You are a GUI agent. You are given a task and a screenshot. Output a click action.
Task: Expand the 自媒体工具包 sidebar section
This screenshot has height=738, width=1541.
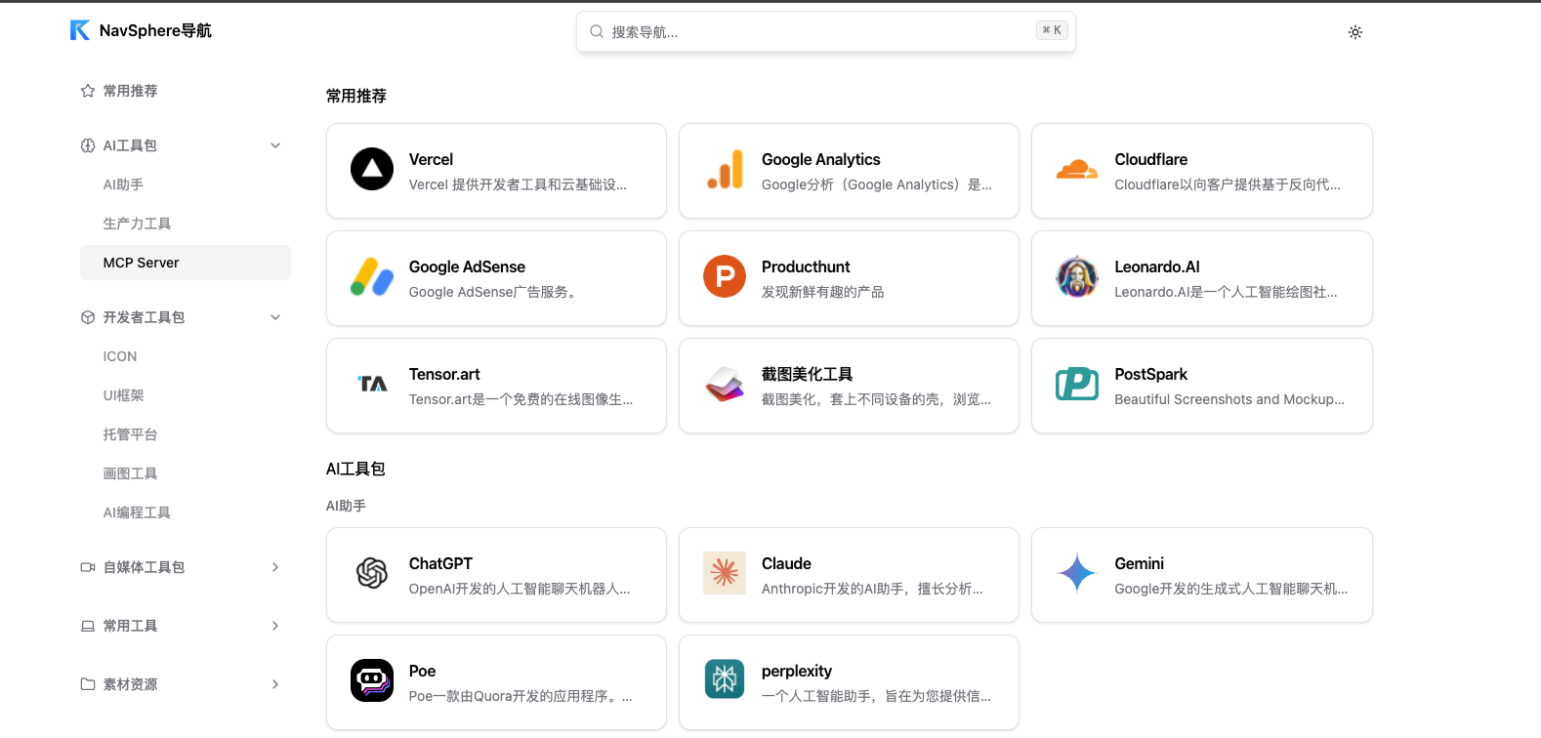coord(275,567)
